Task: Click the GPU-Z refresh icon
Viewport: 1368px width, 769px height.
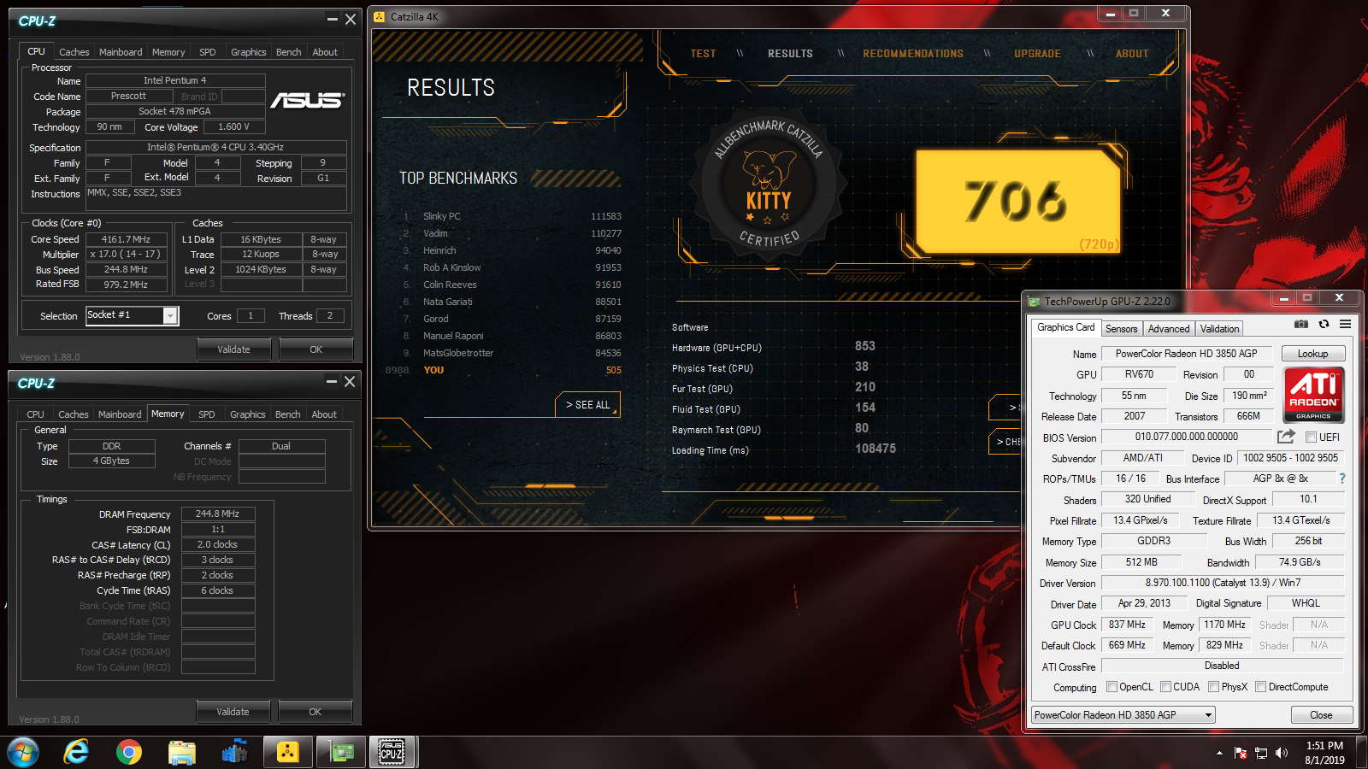Action: coord(1324,325)
